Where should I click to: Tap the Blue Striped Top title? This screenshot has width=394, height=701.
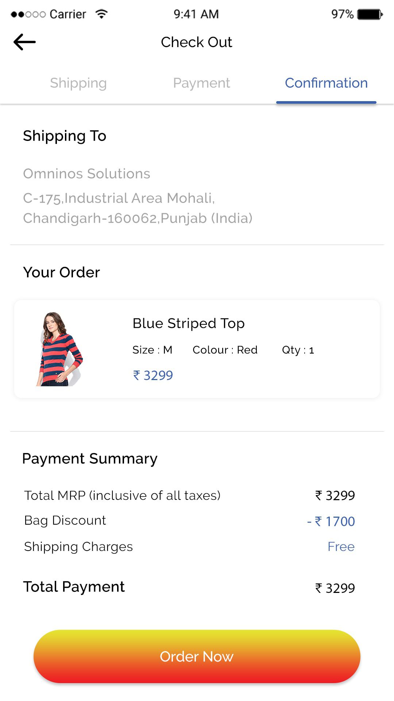pyautogui.click(x=188, y=323)
